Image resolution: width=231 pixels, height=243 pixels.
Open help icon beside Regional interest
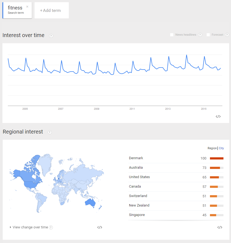coord(50,132)
